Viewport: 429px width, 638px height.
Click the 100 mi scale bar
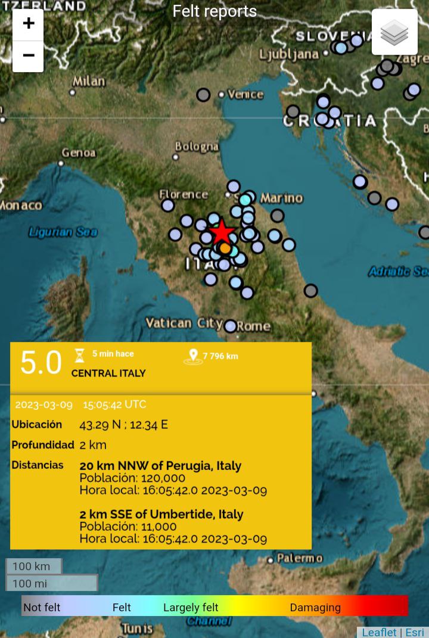tap(52, 583)
